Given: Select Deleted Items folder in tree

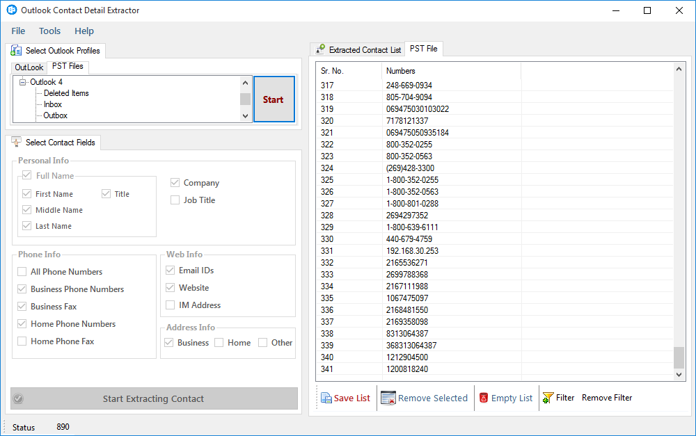Looking at the screenshot, I should click(66, 93).
